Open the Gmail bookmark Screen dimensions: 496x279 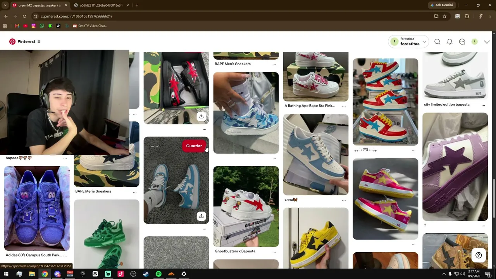tap(17, 26)
